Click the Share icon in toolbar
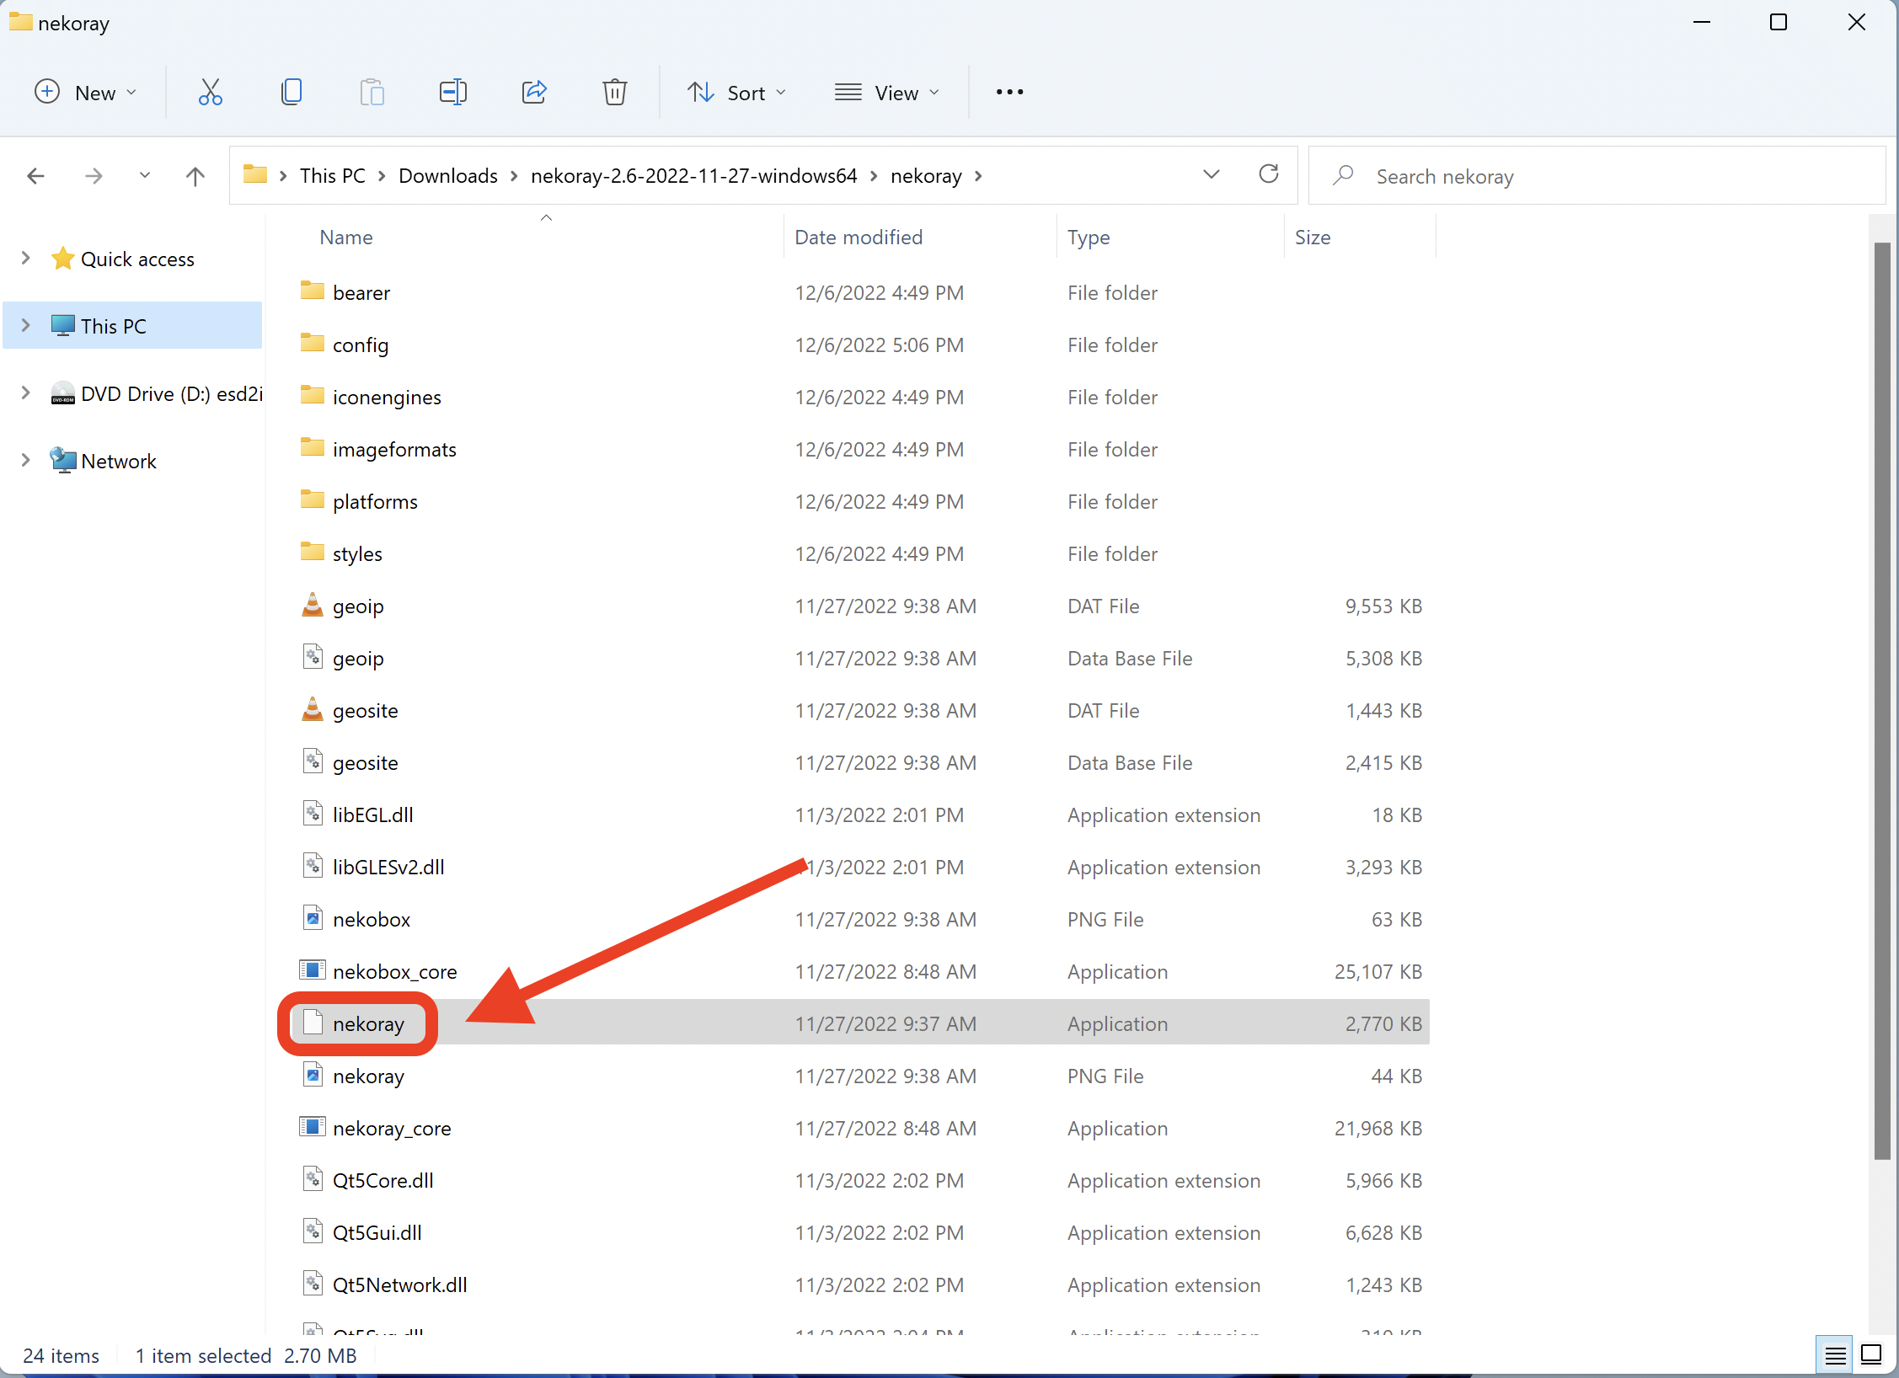The height and width of the screenshot is (1378, 1899). tap(534, 92)
